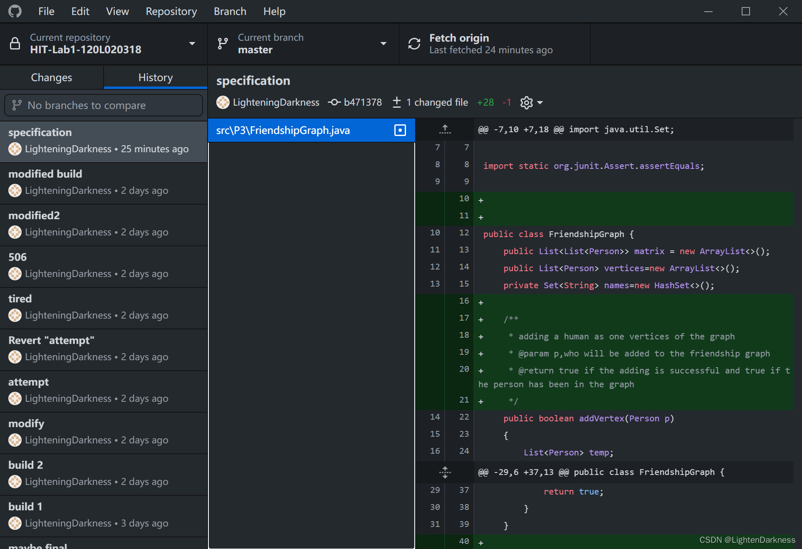Open the Branch menu
The height and width of the screenshot is (549, 802).
point(230,11)
